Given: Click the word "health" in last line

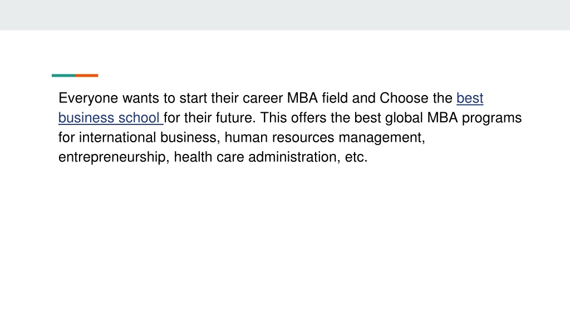Looking at the screenshot, I should (x=193, y=157).
